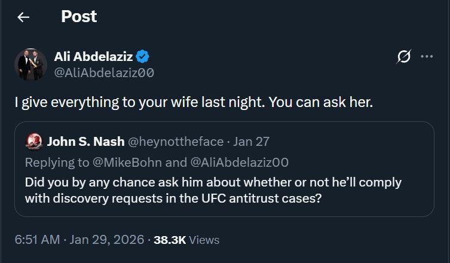Open Ali Abdelaziz's profile picture
Image resolution: width=450 pixels, height=263 pixels.
30,65
